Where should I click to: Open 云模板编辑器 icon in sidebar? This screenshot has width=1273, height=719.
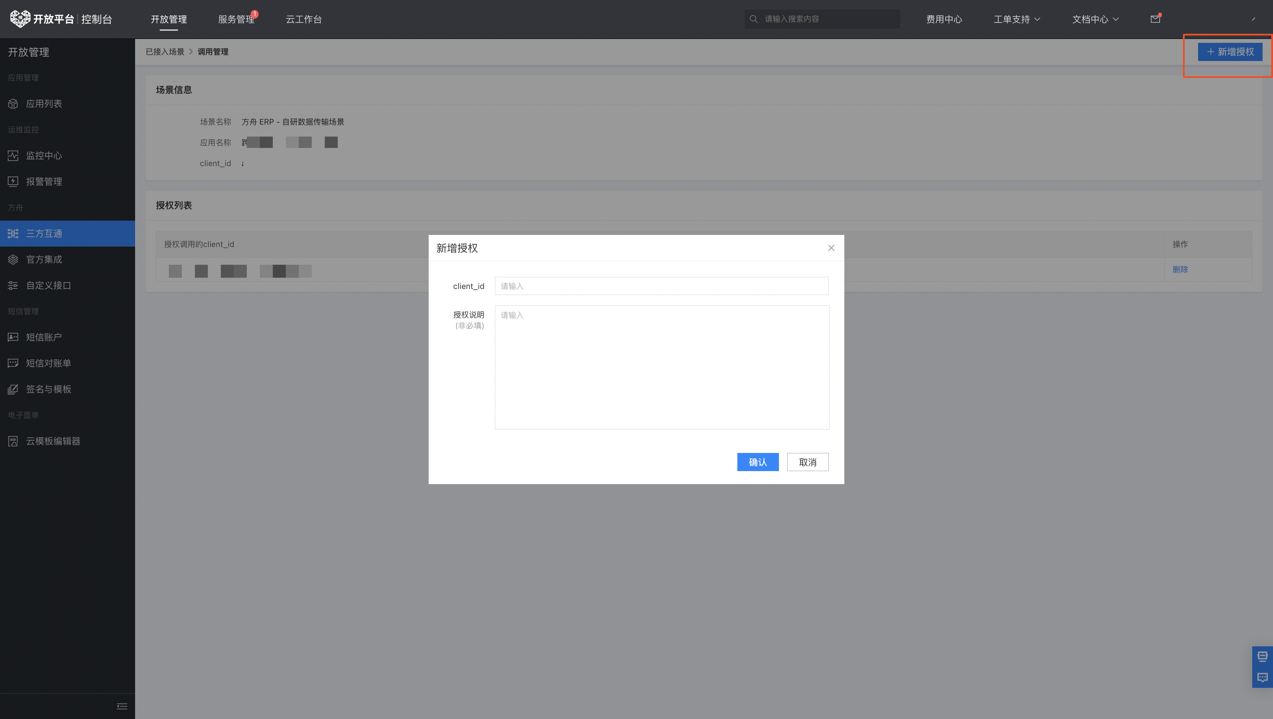[13, 441]
